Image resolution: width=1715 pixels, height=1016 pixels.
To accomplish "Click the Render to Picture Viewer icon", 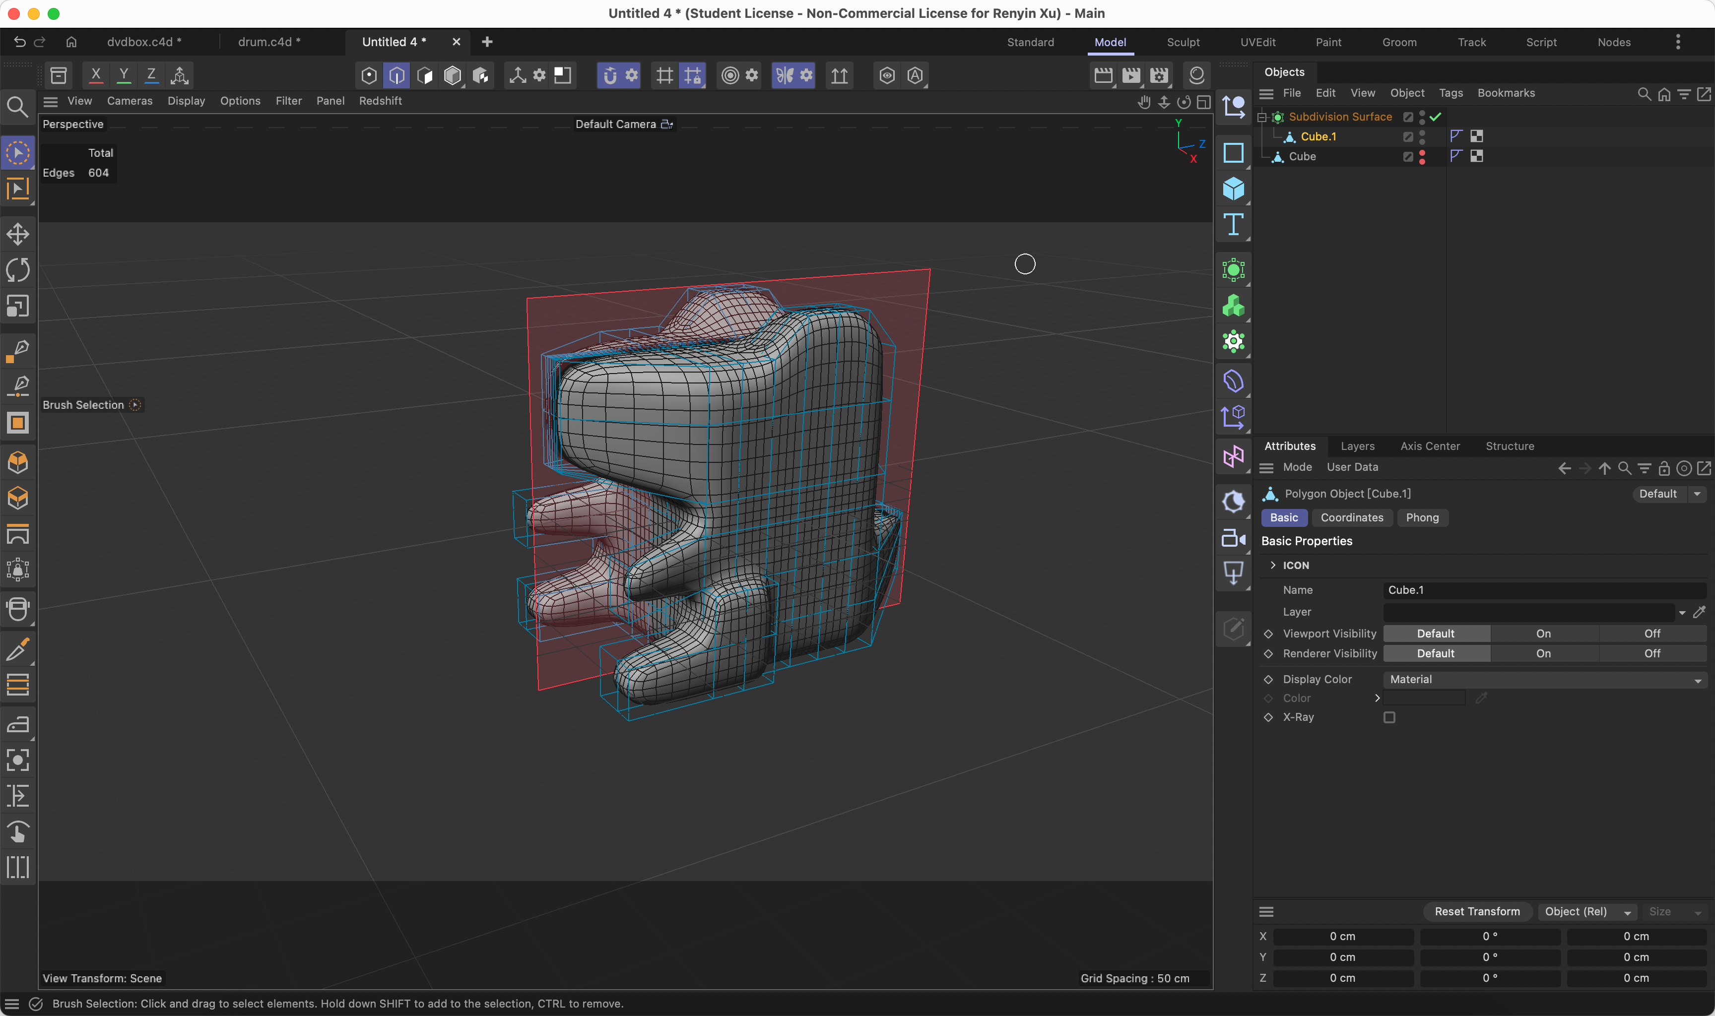I will [x=1131, y=75].
